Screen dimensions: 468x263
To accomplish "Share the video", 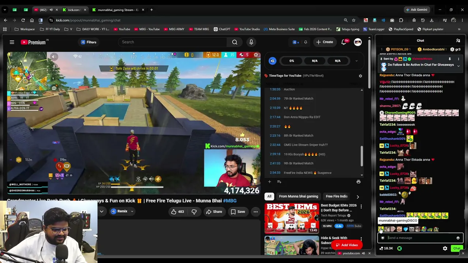I will 214,211.
